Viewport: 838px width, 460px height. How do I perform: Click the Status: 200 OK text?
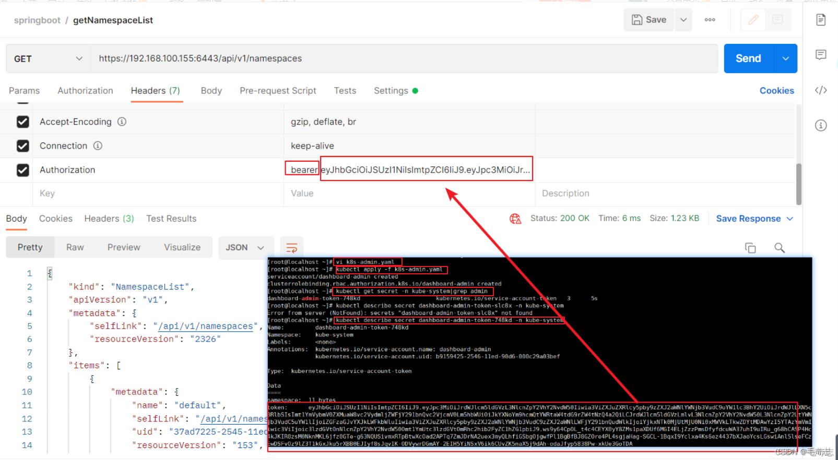coord(560,219)
